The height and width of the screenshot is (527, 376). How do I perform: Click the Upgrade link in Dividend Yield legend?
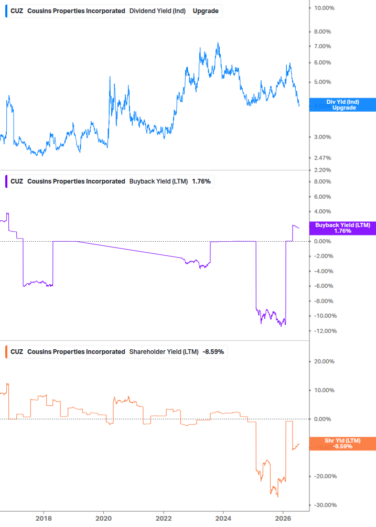(205, 11)
